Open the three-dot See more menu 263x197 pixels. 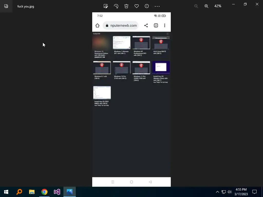click(157, 6)
